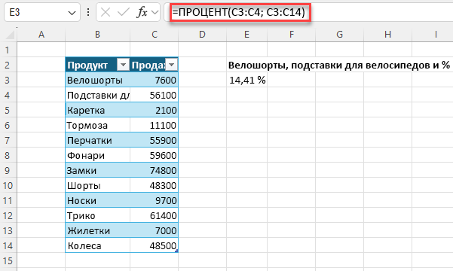
Task: Click the Замки cell
Action: click(x=98, y=170)
